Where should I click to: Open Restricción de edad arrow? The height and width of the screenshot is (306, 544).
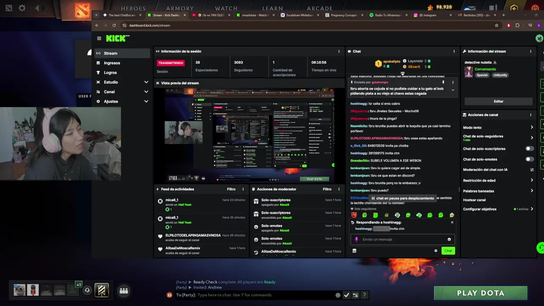tap(532, 180)
